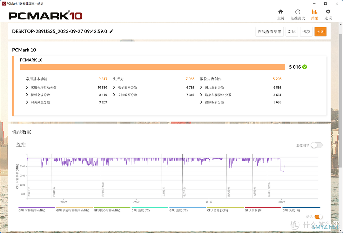Viewport: 343px width, 233px height.
Task: Click the score value 10 830
Action: click(102, 87)
